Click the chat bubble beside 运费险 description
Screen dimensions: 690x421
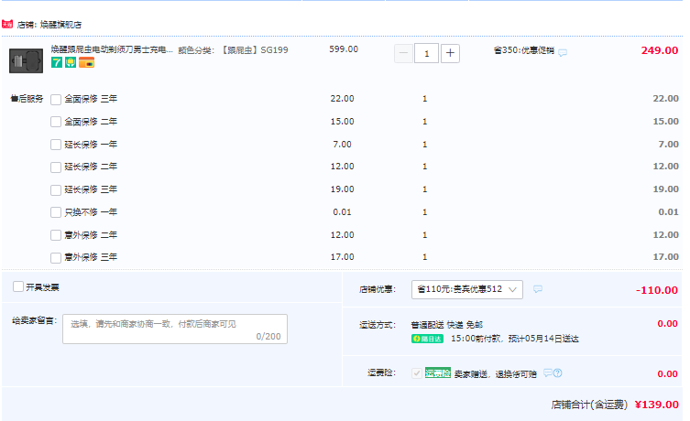pos(547,372)
